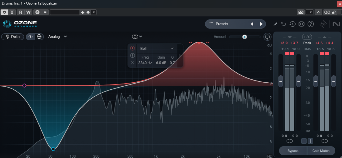Click the QC quick controls button
The height and width of the screenshot is (158, 342).
(x=327, y=12)
